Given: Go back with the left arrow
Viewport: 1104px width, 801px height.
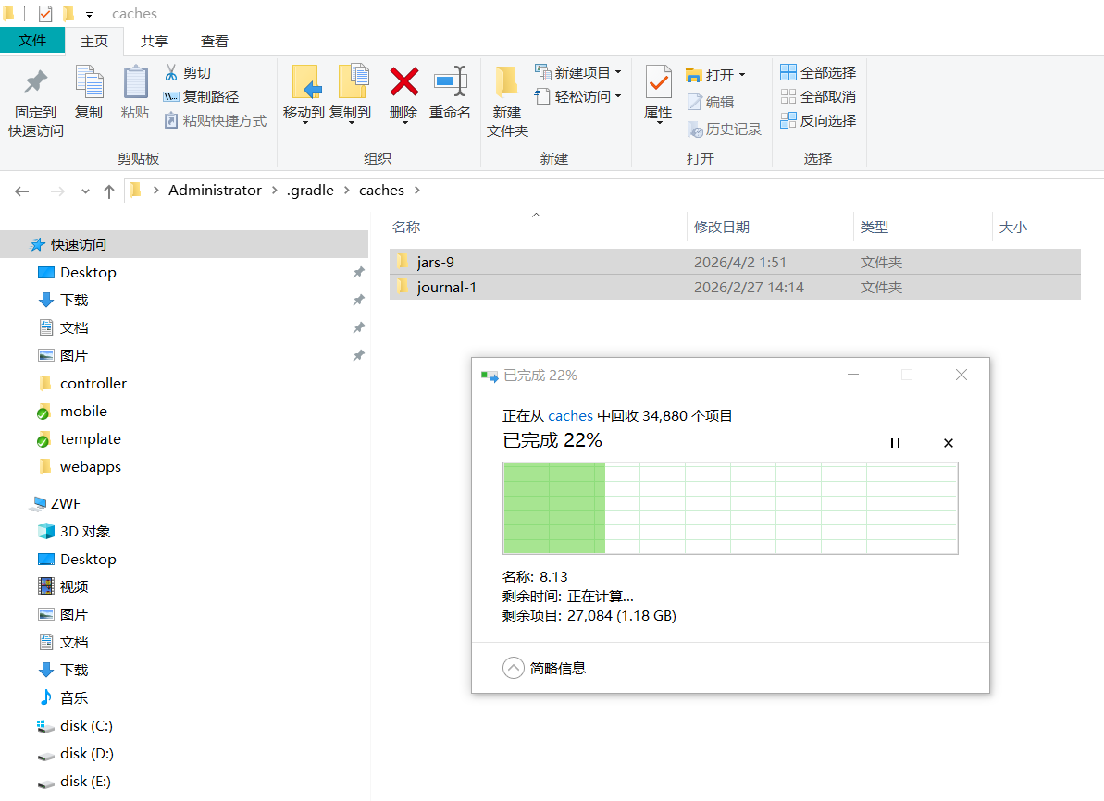Looking at the screenshot, I should [x=22, y=191].
